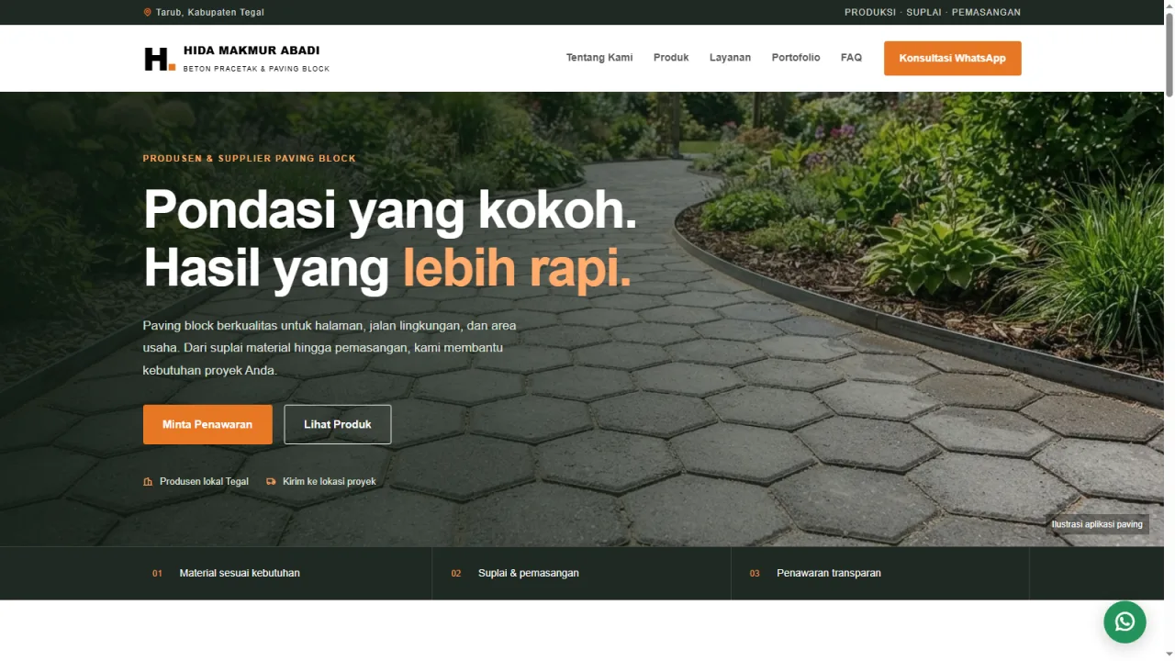Click the Minta Penawaran button
Screen dimensions: 1175x661
(207, 424)
